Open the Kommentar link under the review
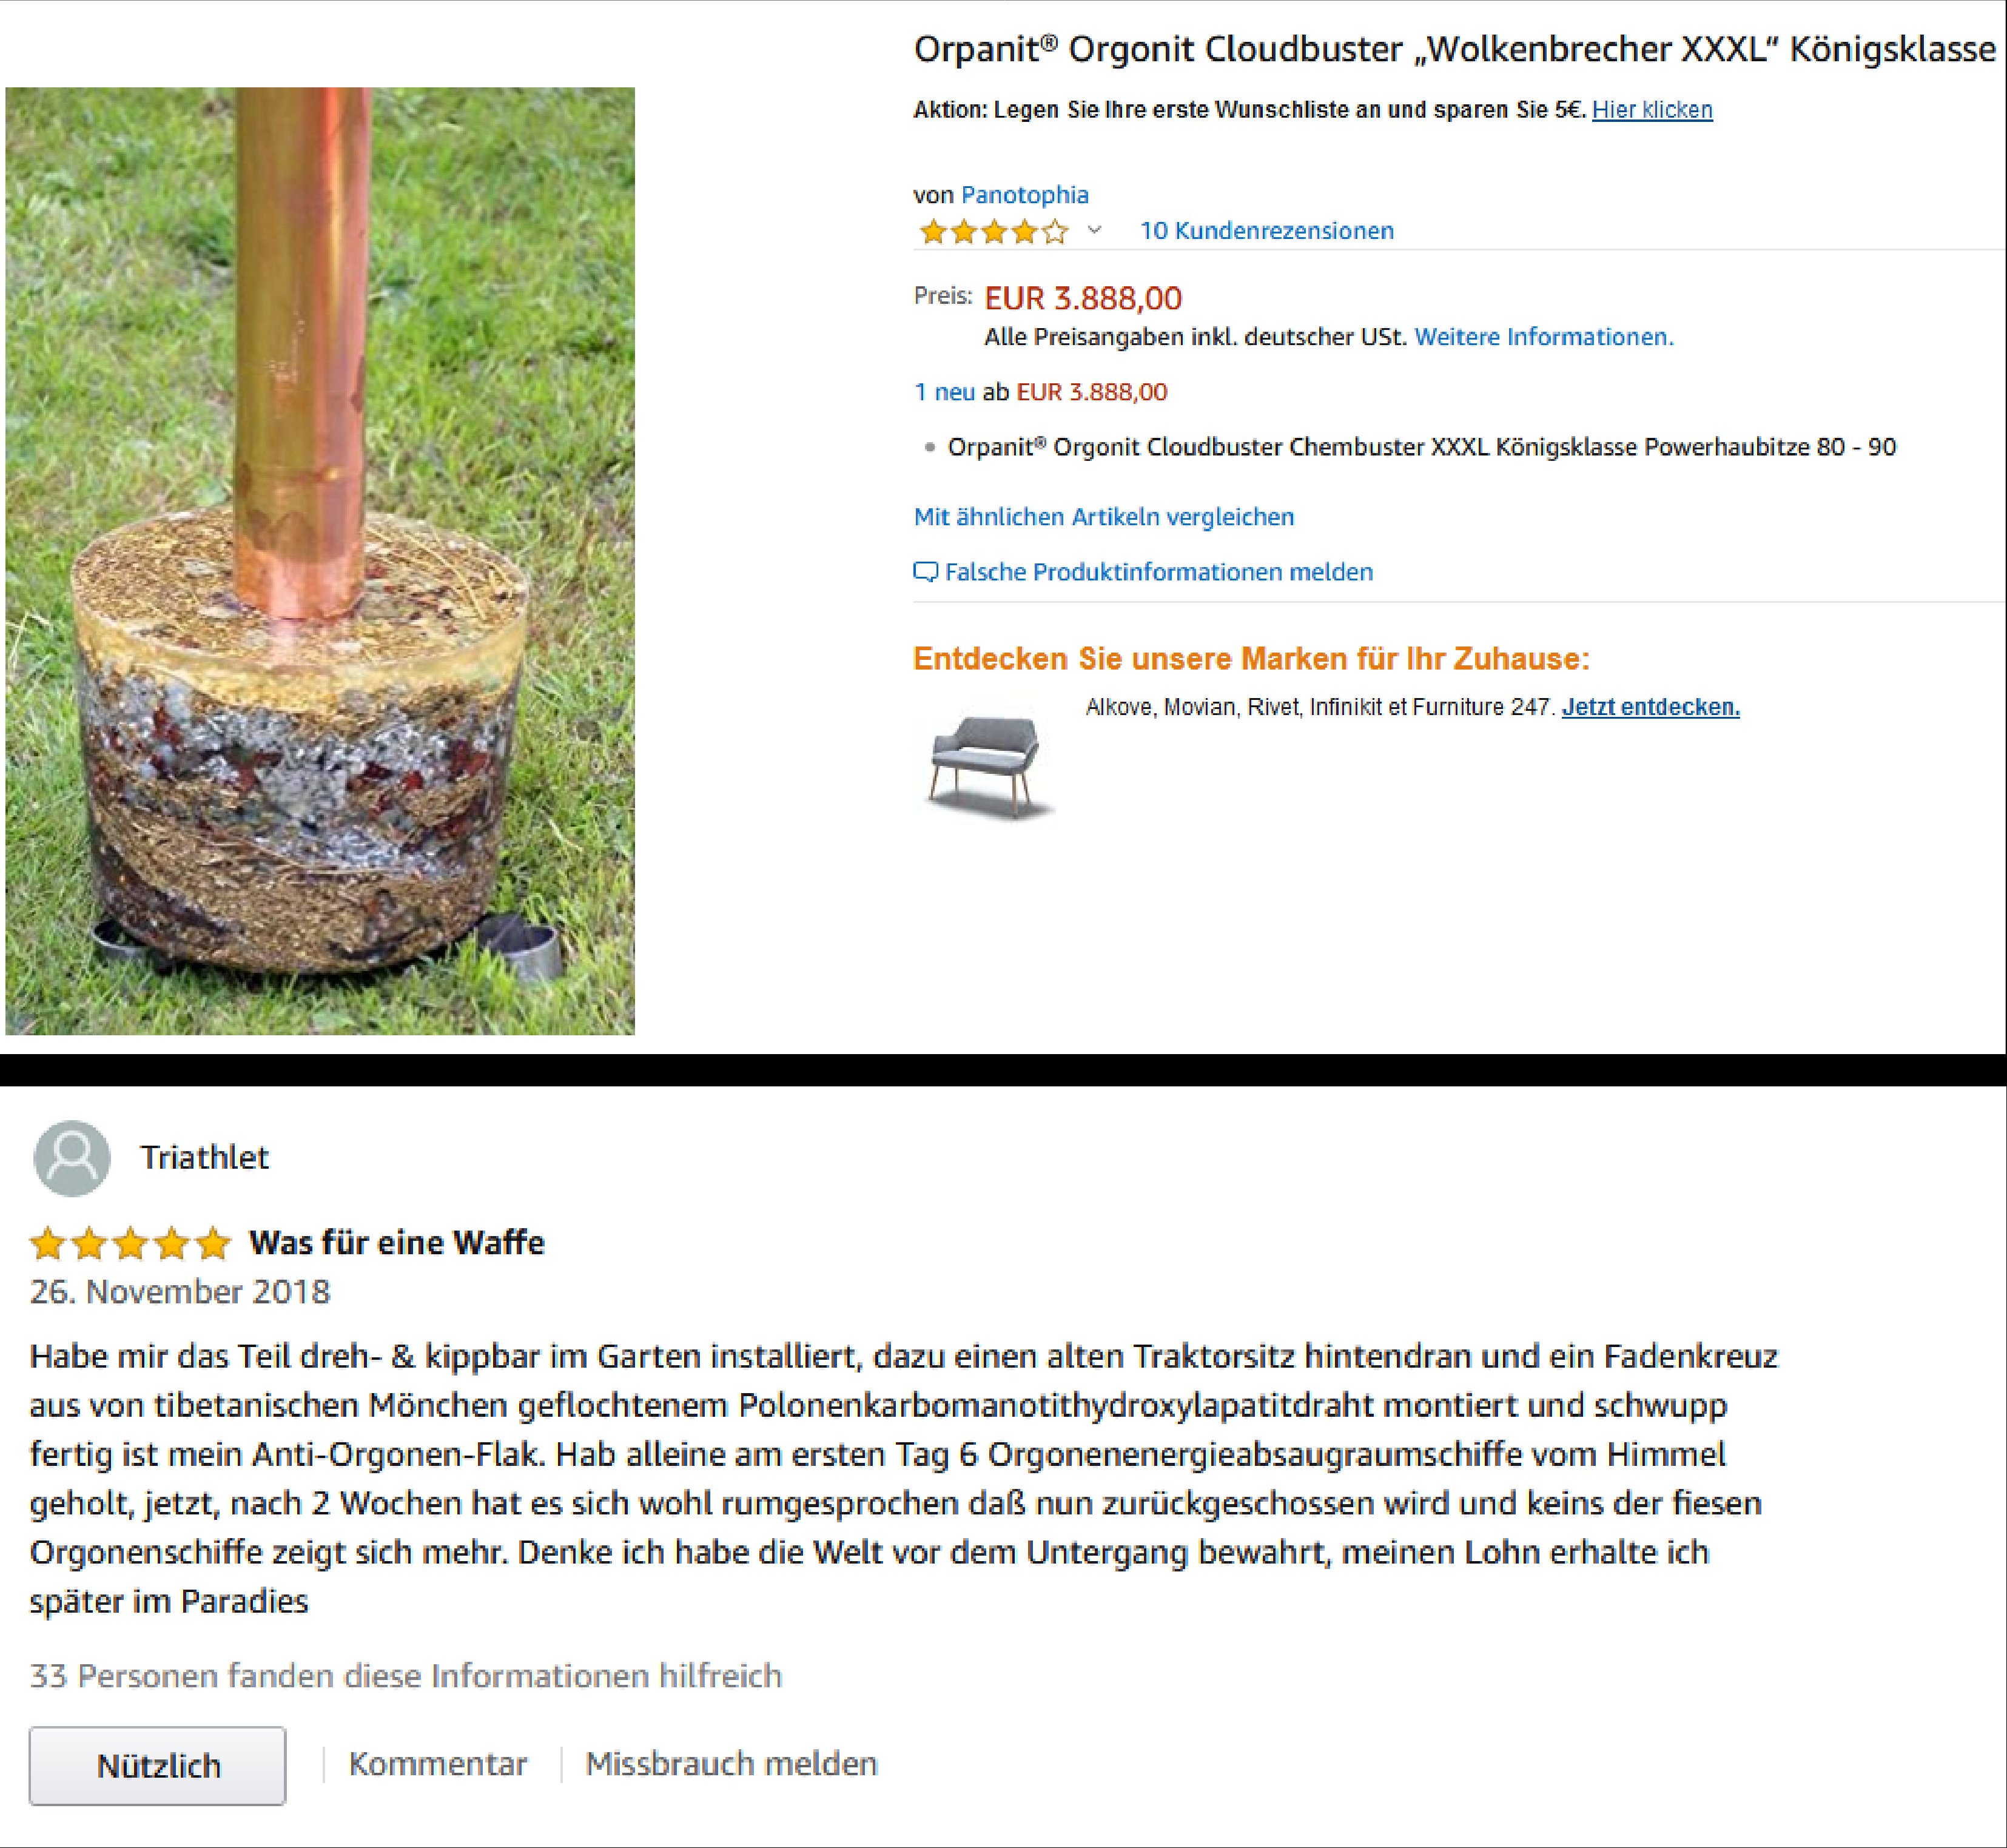Screen dimensions: 2007x1848 [438, 1764]
